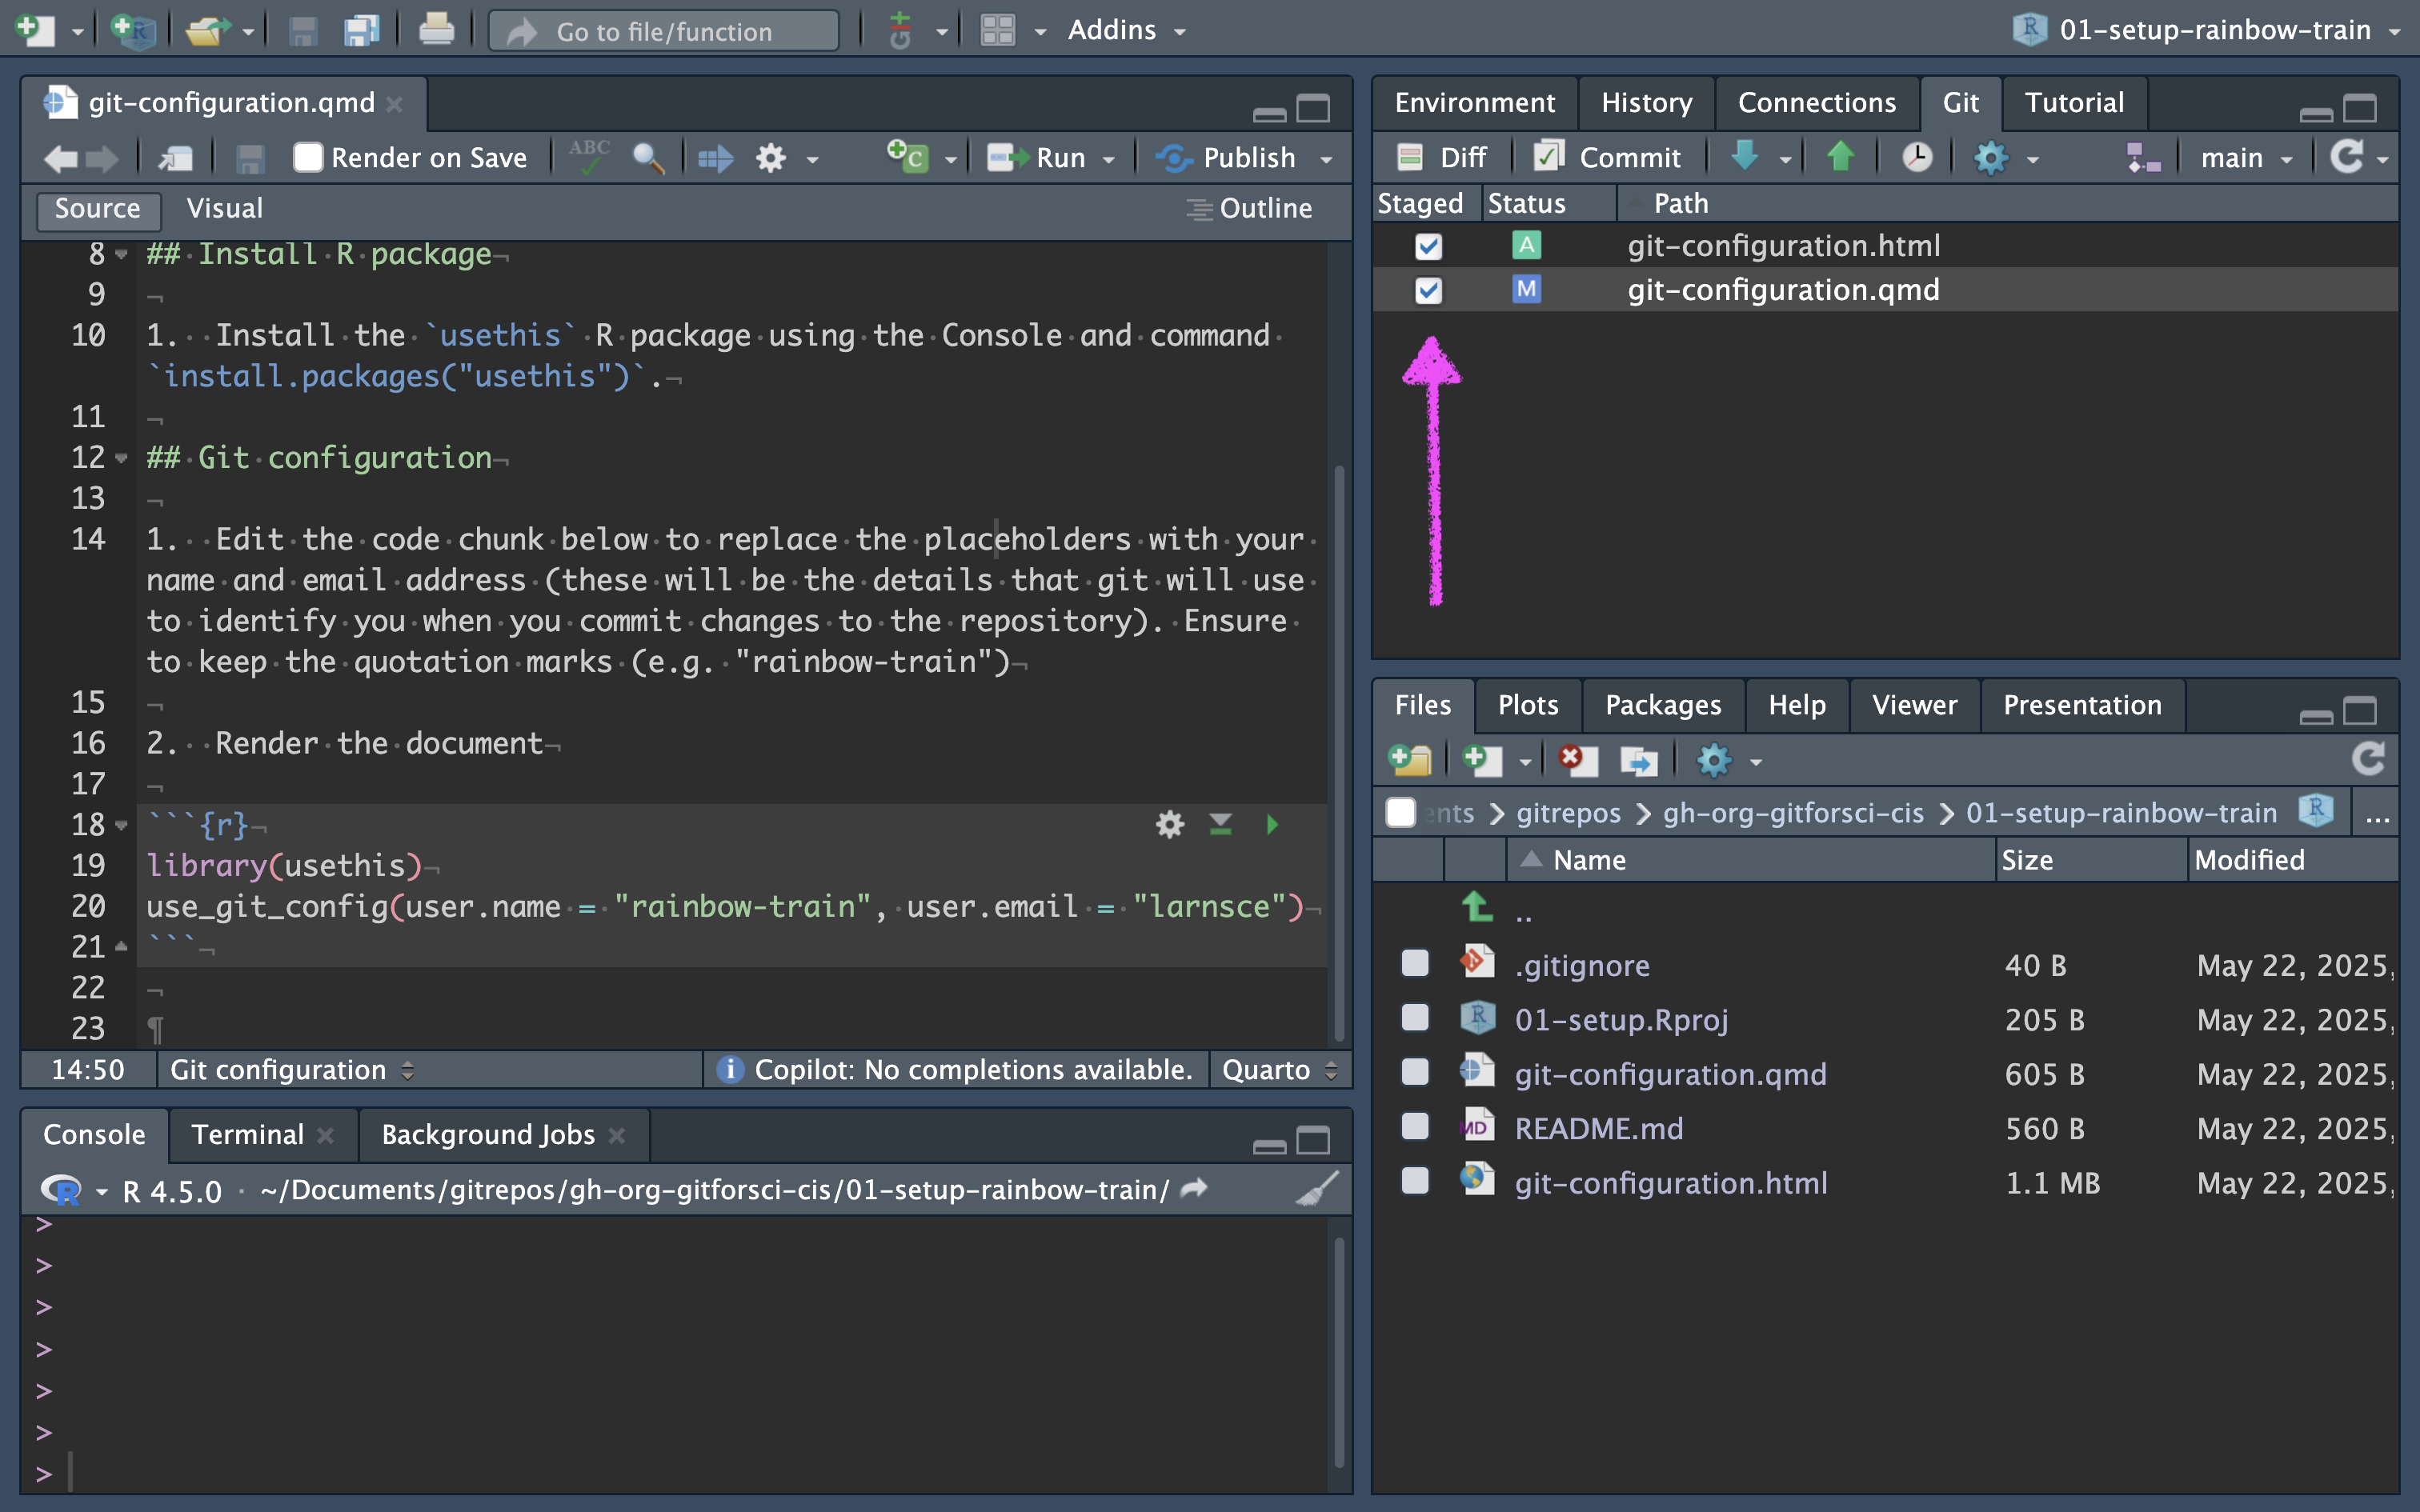
Task: Switch to the Terminal tab
Action: 247,1134
